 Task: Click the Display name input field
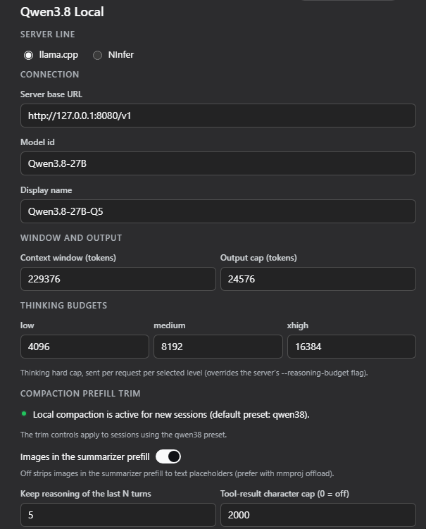218,211
